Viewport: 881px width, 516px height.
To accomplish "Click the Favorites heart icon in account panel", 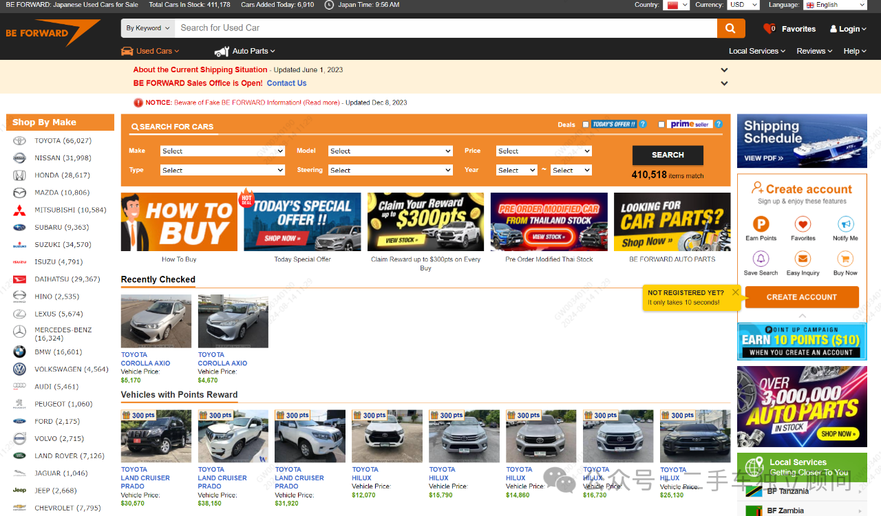I will [803, 224].
